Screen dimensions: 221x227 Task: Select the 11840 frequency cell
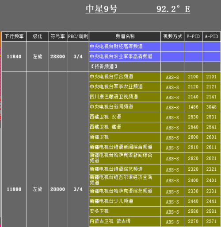click(x=14, y=56)
